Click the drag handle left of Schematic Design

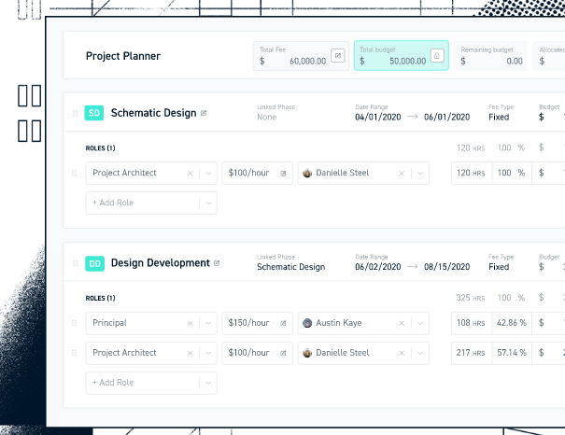76,113
